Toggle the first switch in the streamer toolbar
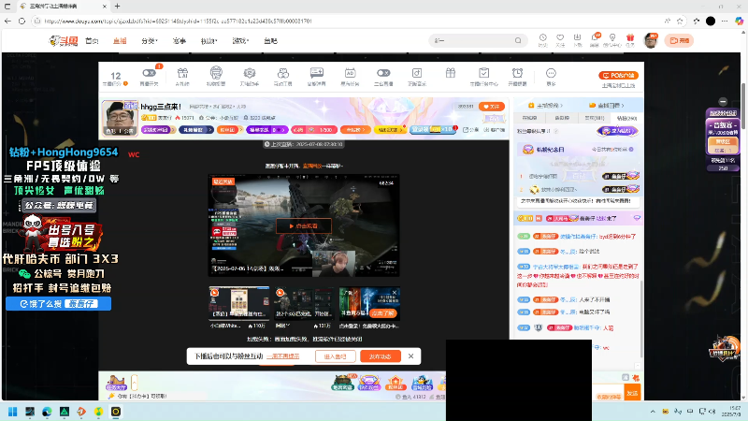Screen dimensions: 748x421 pos(149,73)
